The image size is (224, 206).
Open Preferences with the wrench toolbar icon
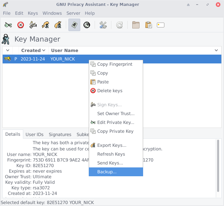(103, 25)
